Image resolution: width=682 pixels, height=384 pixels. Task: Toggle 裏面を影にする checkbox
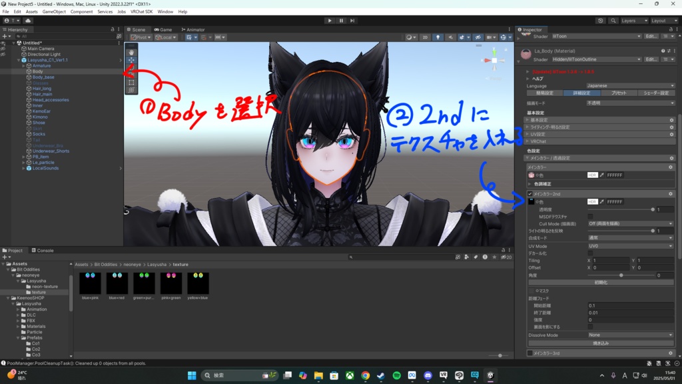[590, 327]
